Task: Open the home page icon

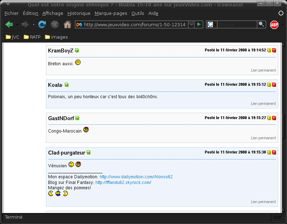Action: click(x=68, y=24)
